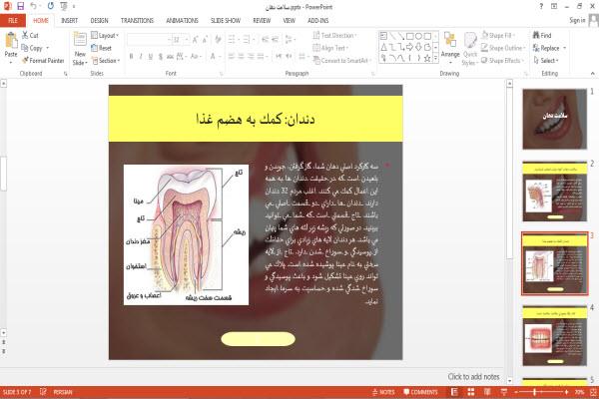Open the Text Direction dropdown
The width and height of the screenshot is (599, 399).
click(x=335, y=35)
